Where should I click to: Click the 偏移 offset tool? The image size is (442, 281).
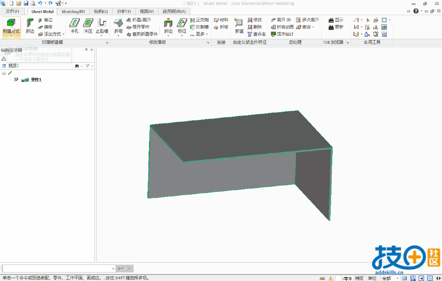tap(45, 27)
